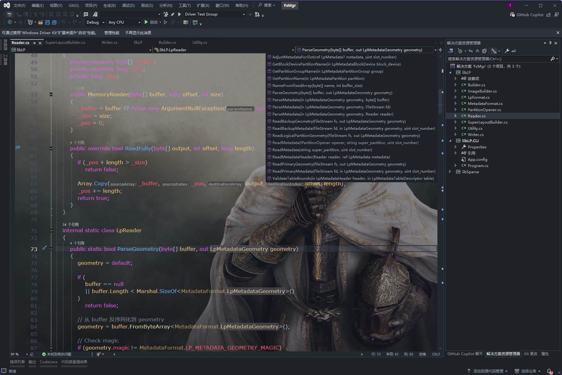Click the Collapse All icon in Solution Explorer

pos(477,51)
